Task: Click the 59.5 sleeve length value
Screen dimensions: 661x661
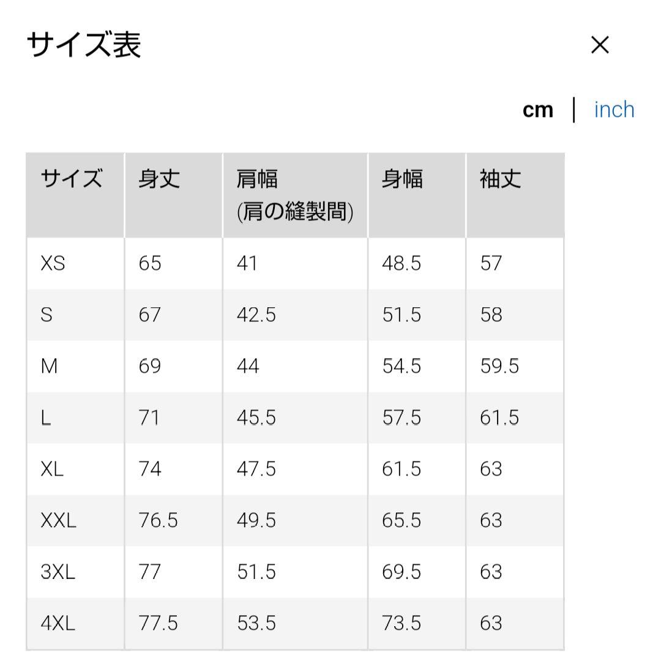Action: pos(499,367)
